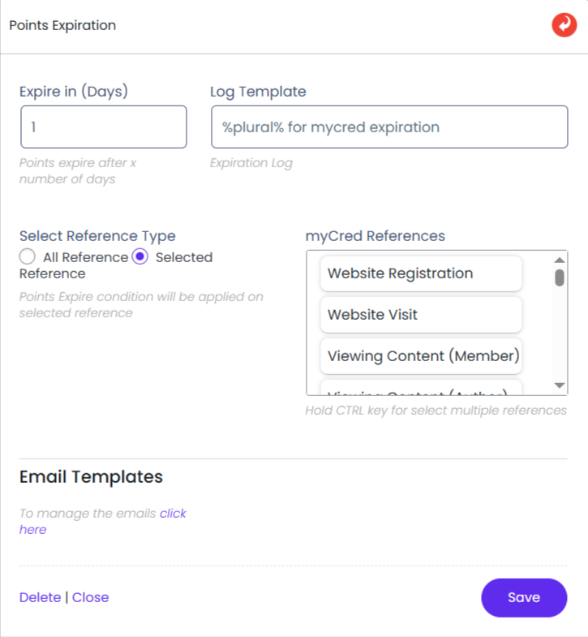
Task: Click the Log Template label
Action: [258, 92]
